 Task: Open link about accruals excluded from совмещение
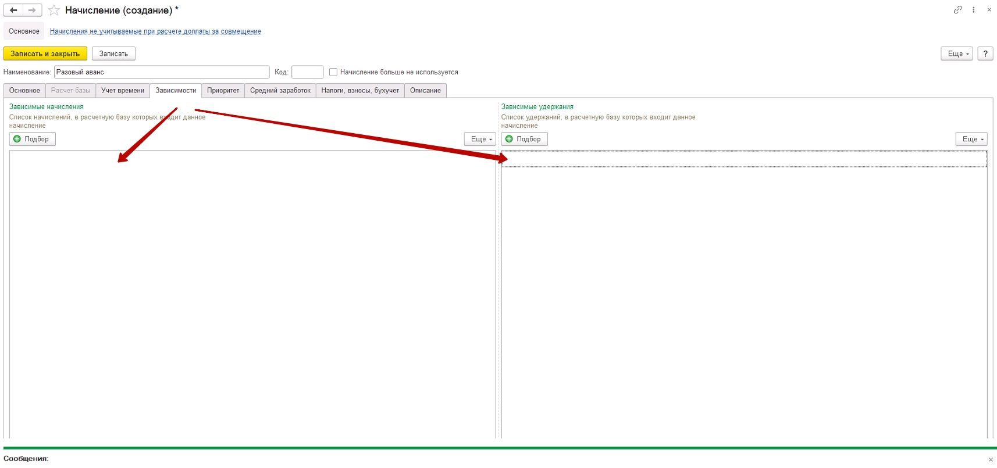155,31
